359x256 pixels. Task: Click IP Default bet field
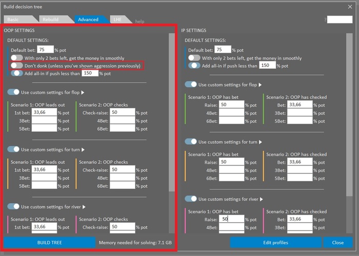click(223, 50)
